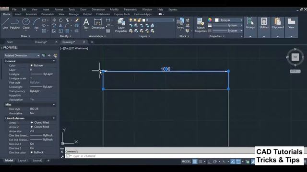Open the layer name dropdown list
Image resolution: width=307 pixels, height=172 pixels.
[173, 20]
